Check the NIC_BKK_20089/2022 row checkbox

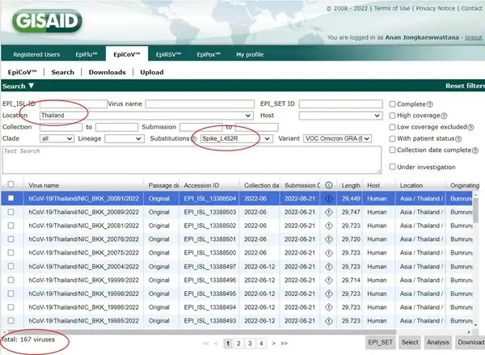[x=11, y=212]
